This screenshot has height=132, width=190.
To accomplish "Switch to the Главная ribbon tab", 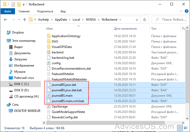I will click(24, 11).
